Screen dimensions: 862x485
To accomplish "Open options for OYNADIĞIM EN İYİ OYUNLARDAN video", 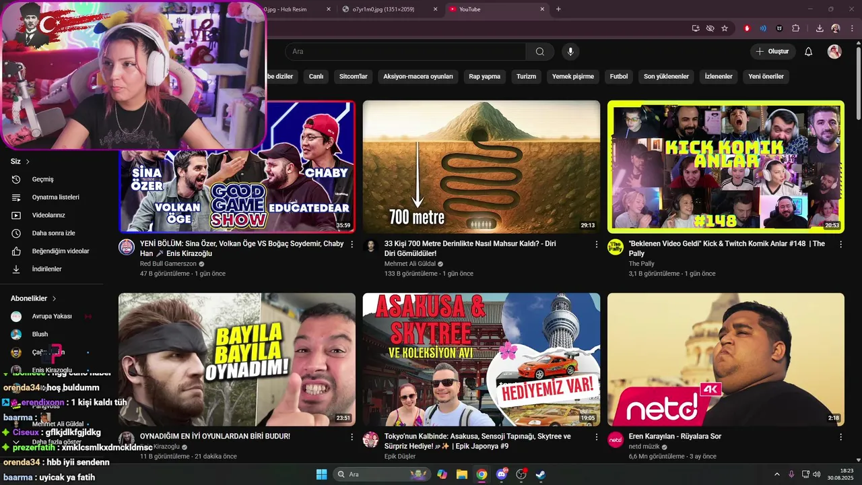I will [x=352, y=437].
